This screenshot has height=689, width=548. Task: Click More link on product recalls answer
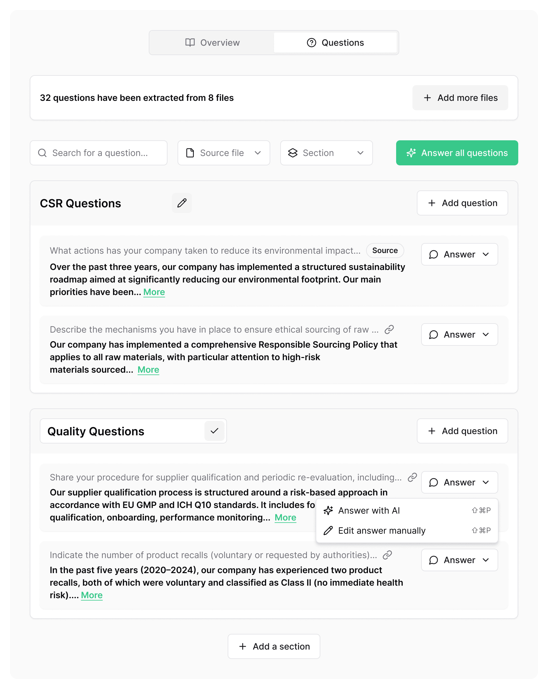point(92,595)
